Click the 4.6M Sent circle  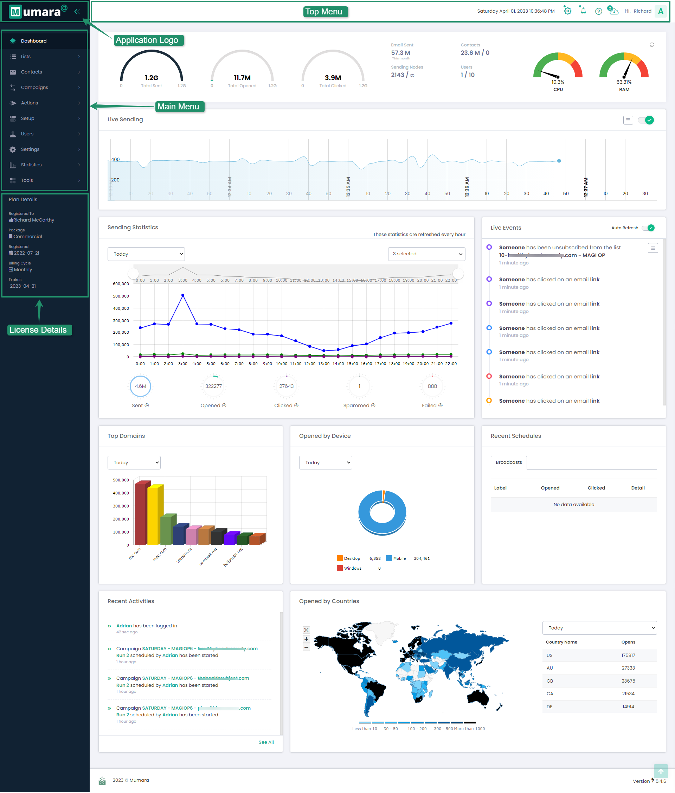click(x=140, y=386)
